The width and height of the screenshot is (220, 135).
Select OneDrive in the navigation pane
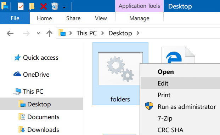point(36,75)
